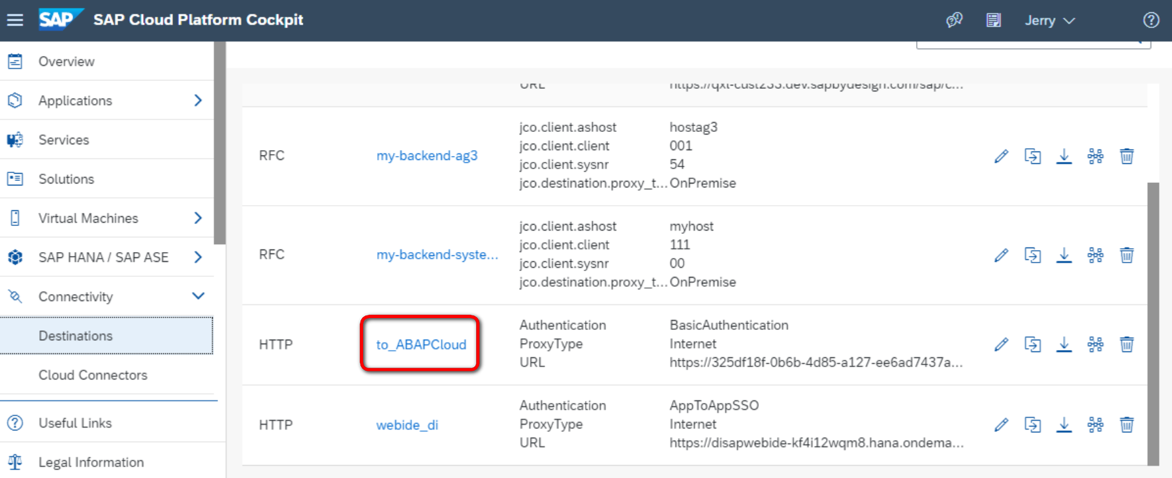Check connection for my-backend-syste... destination
The width and height of the screenshot is (1172, 478).
1096,255
